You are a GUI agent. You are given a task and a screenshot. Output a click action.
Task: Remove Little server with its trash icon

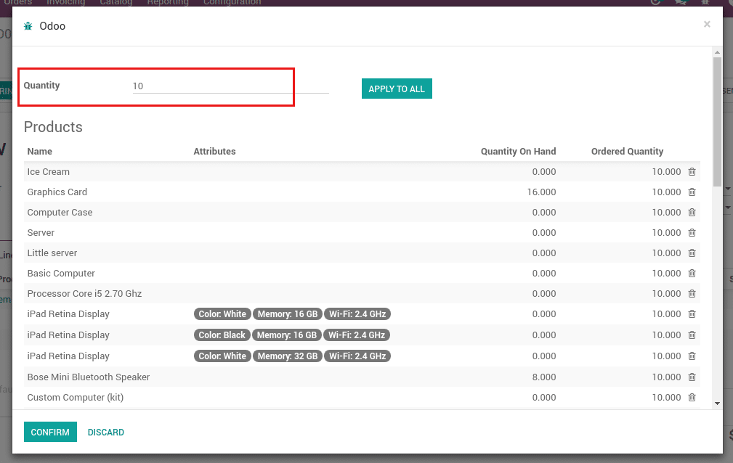[692, 253]
